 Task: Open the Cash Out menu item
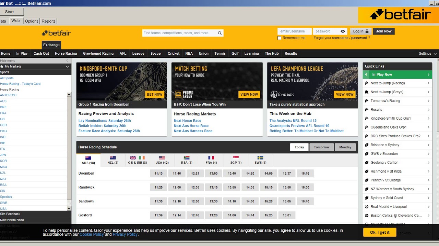[x=41, y=54]
